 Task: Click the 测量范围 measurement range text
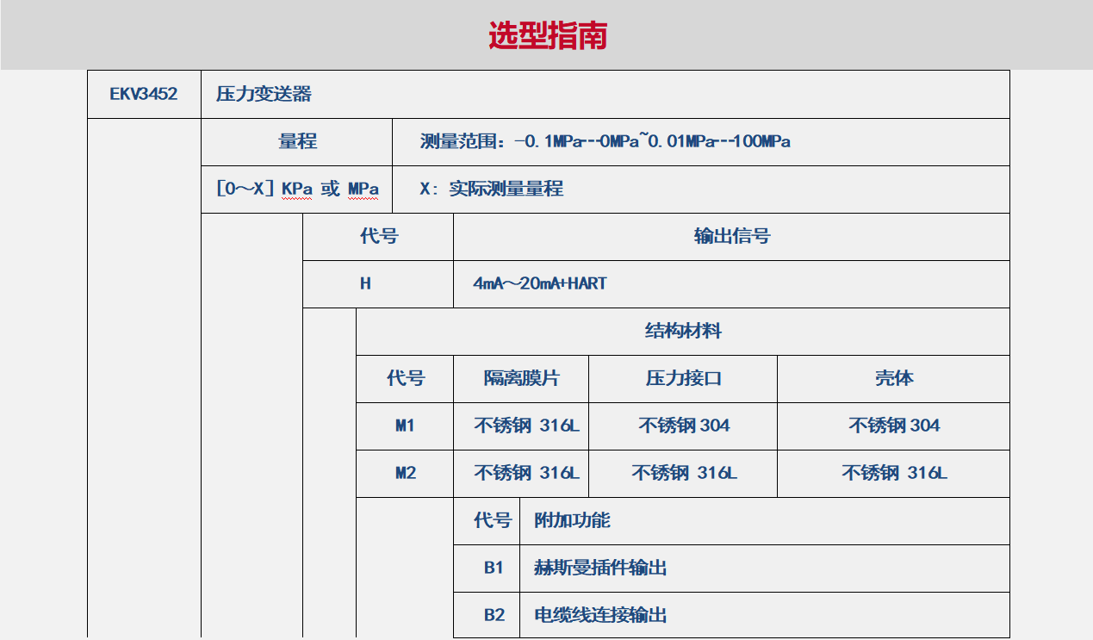tap(605, 142)
